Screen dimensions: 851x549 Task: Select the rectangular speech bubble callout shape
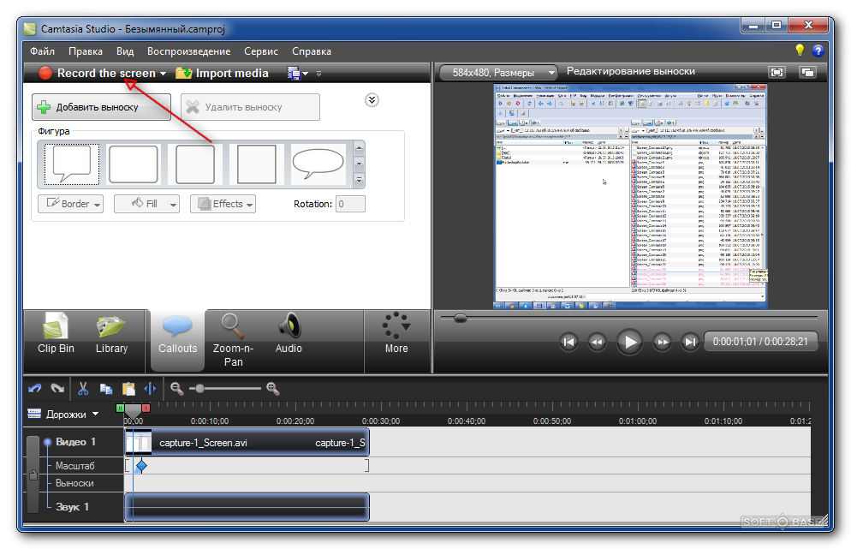(x=72, y=164)
